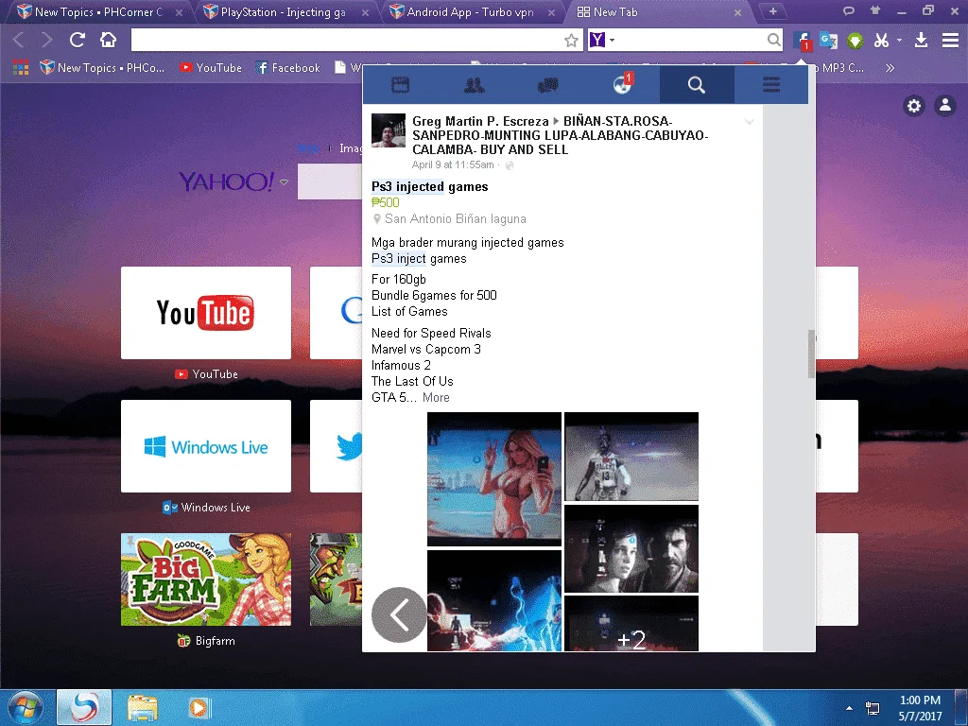The width and height of the screenshot is (968, 726).
Task: Open the chat bubble icon in title bar
Action: point(849,10)
